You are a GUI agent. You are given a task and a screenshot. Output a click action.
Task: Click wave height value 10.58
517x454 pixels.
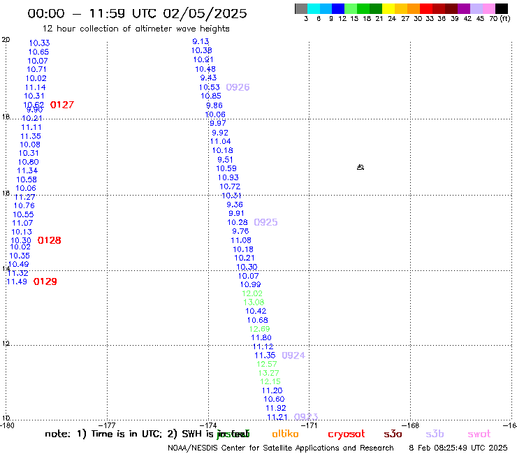click(x=27, y=180)
